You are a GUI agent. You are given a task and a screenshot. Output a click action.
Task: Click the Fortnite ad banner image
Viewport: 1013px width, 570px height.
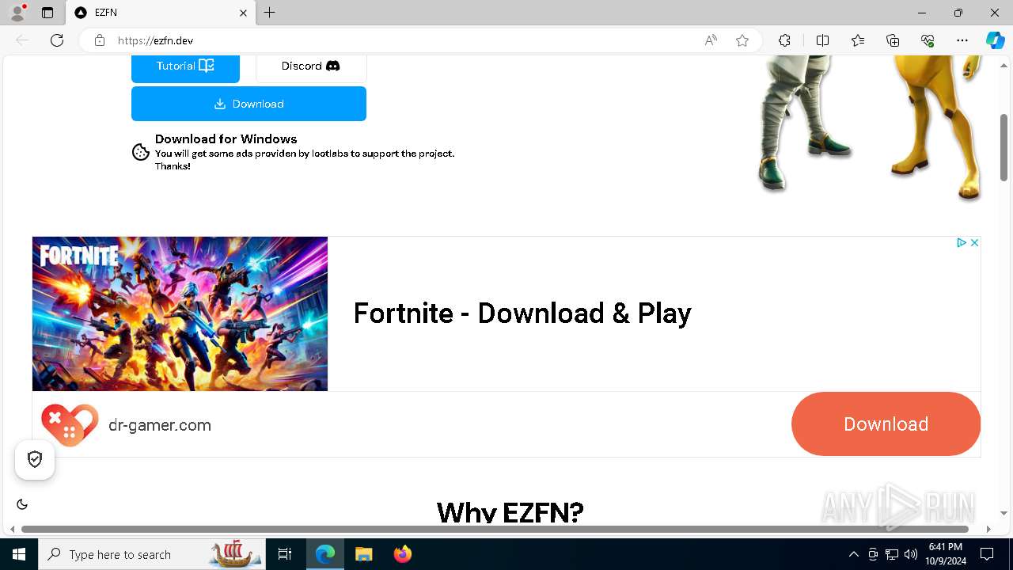click(180, 313)
